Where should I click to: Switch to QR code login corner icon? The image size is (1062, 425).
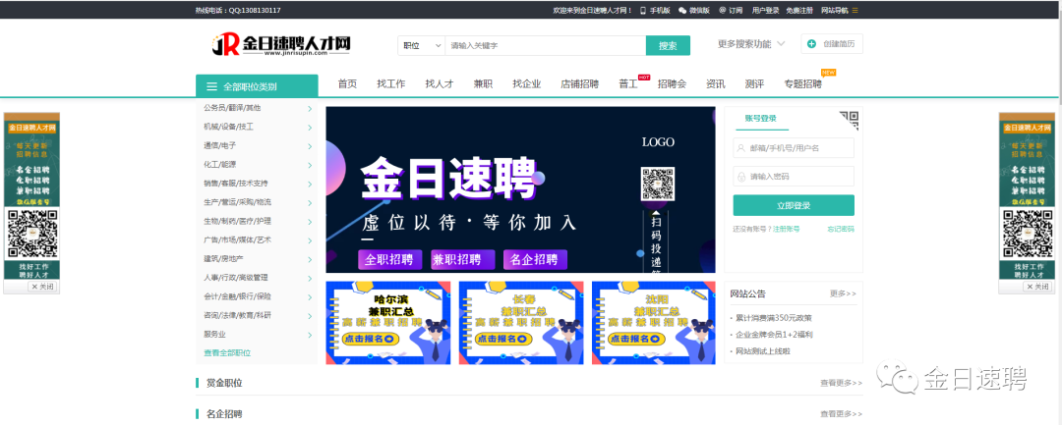tap(849, 121)
